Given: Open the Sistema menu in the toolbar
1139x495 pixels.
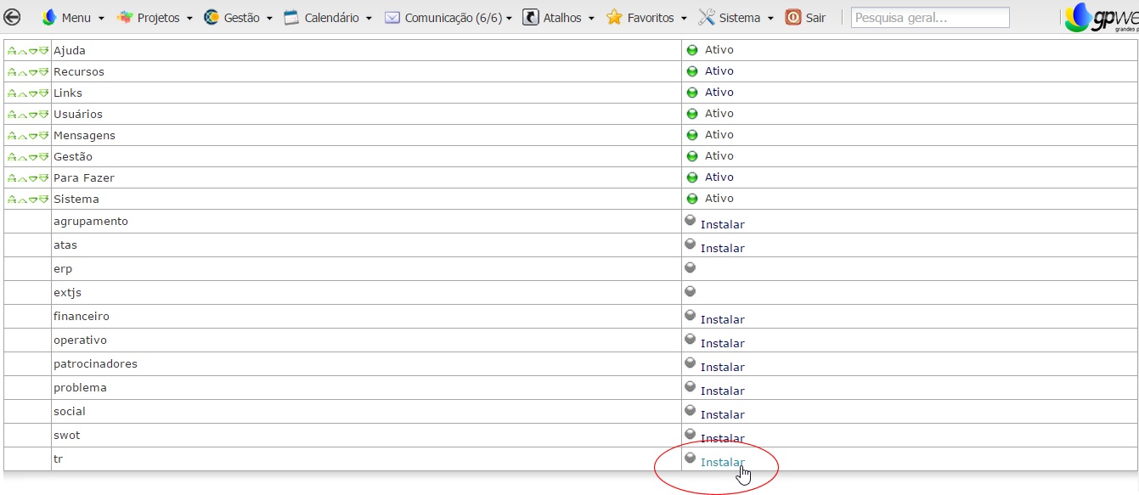Looking at the screenshot, I should point(736,18).
